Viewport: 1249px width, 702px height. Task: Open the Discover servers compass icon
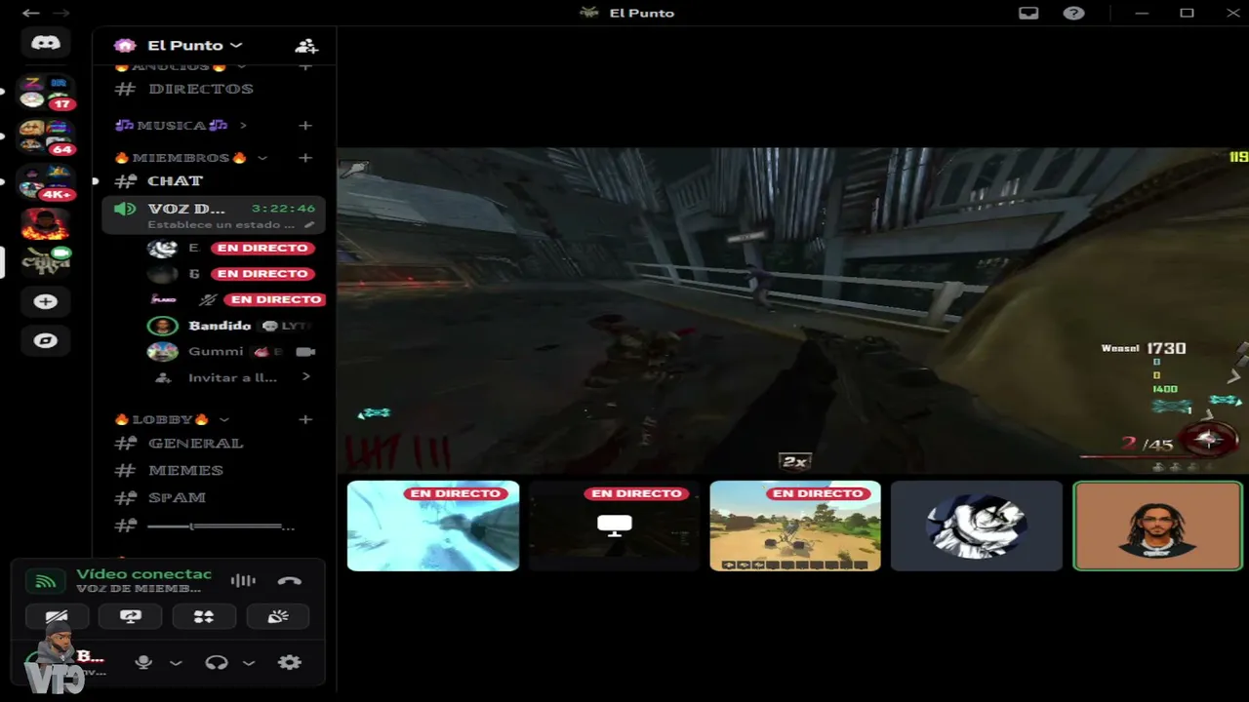pos(45,341)
